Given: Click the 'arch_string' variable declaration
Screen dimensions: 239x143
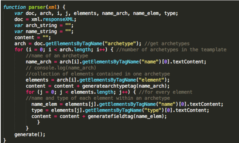Looking at the screenshot, I should (41, 25).
